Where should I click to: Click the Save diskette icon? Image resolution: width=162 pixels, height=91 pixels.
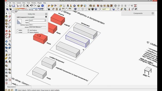pyautogui.click(x=14, y=6)
